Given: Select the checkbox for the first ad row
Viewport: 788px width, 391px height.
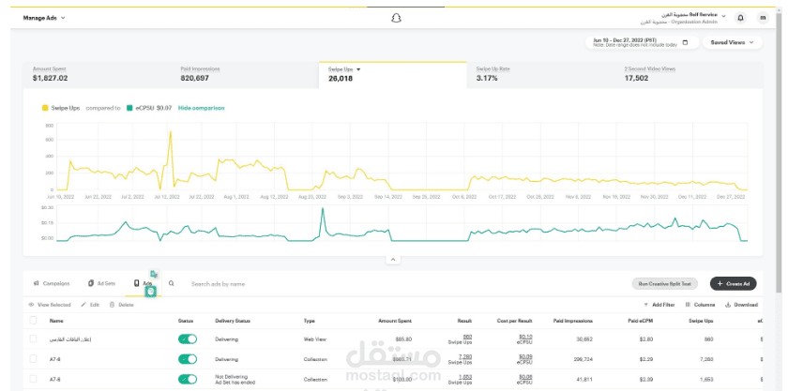Looking at the screenshot, I should pos(31,338).
